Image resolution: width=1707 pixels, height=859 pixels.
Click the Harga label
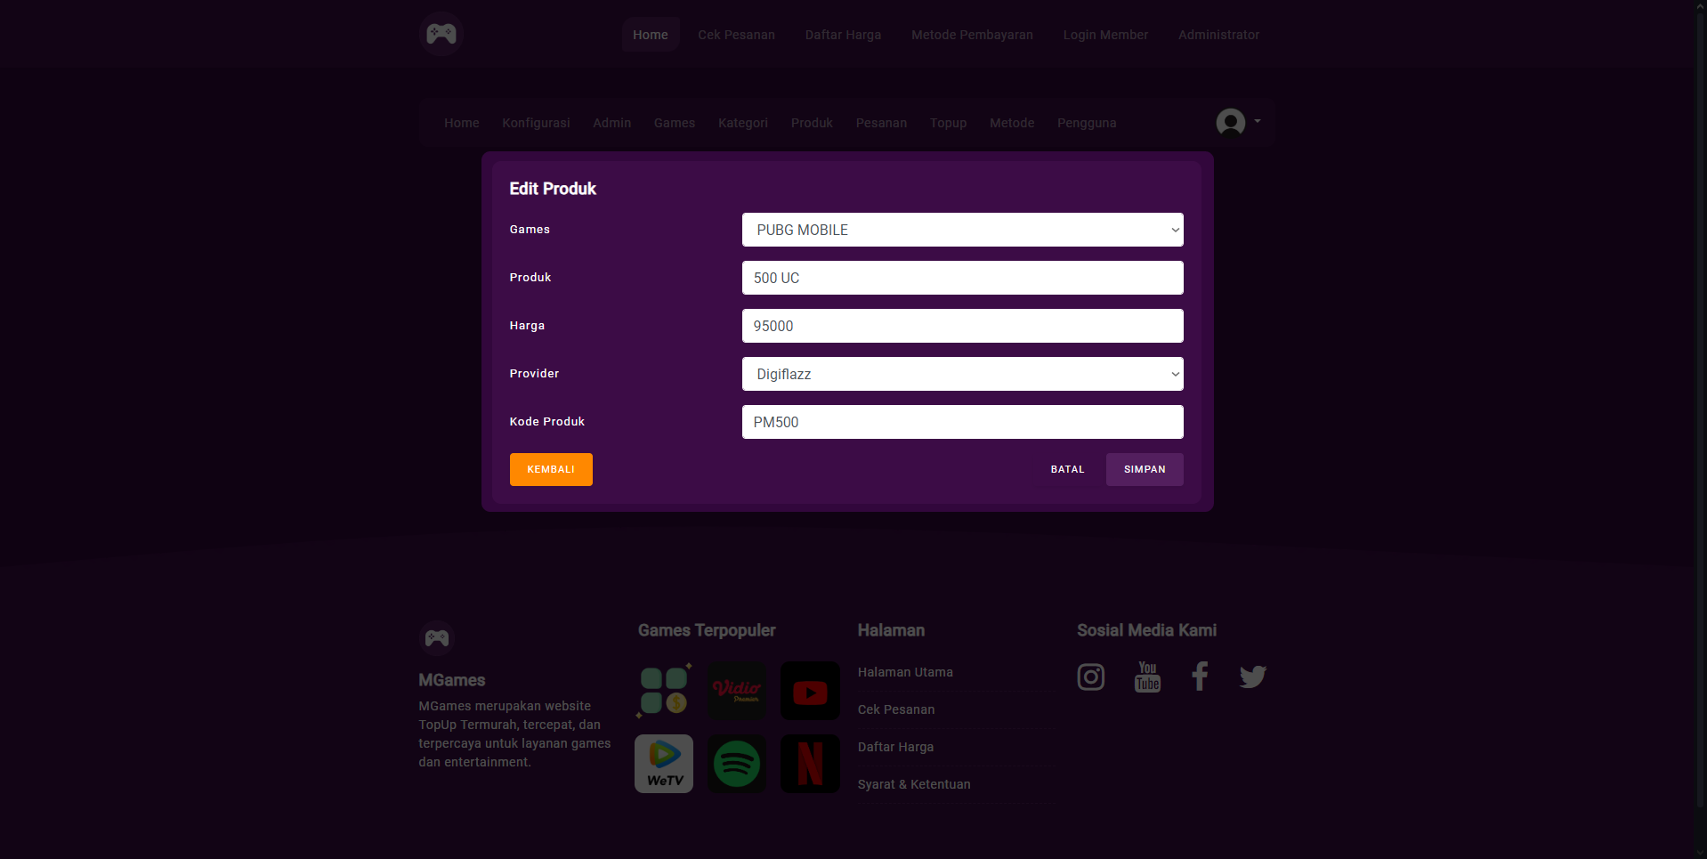(527, 326)
